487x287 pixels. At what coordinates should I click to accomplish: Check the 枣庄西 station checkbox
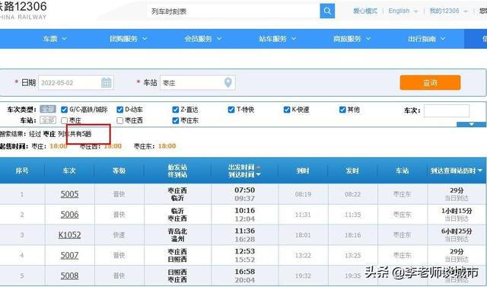click(x=120, y=120)
